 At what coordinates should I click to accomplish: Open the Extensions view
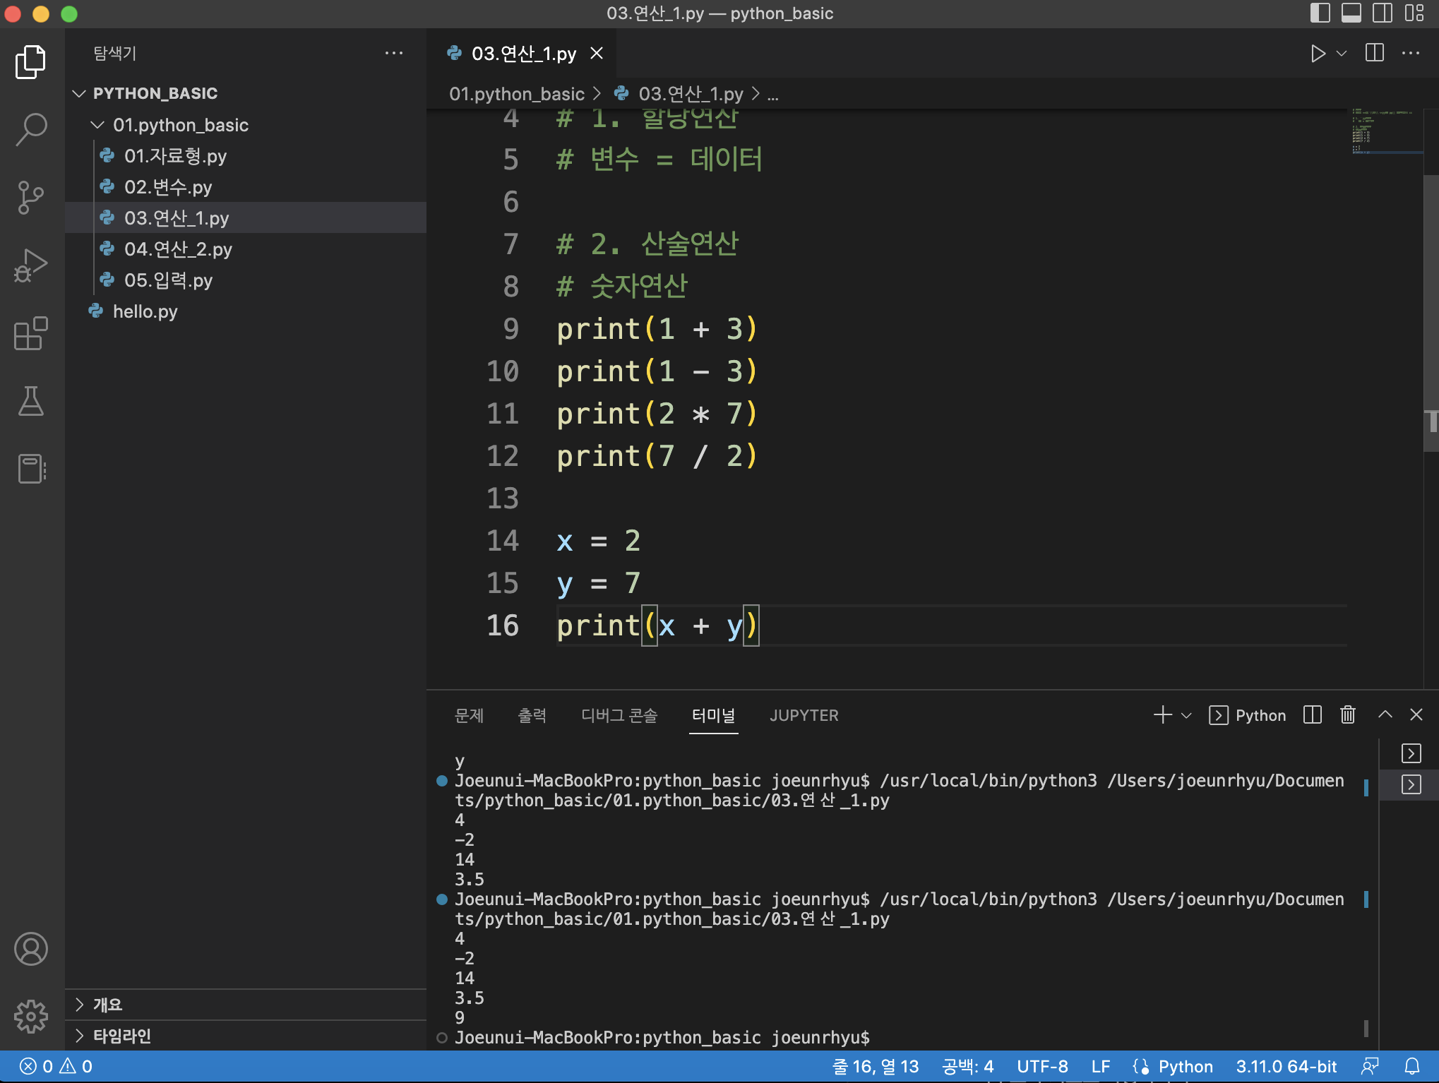pyautogui.click(x=31, y=333)
